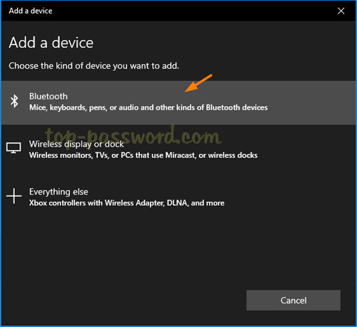Click the Bluetooth symbol icon
The height and width of the screenshot is (327, 357).
(14, 101)
